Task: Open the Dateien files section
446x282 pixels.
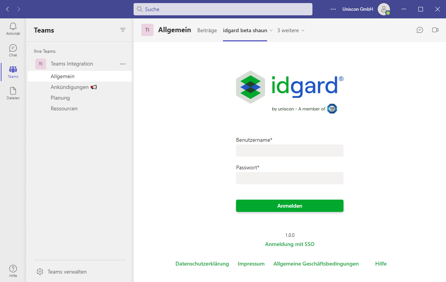Action: tap(13, 93)
